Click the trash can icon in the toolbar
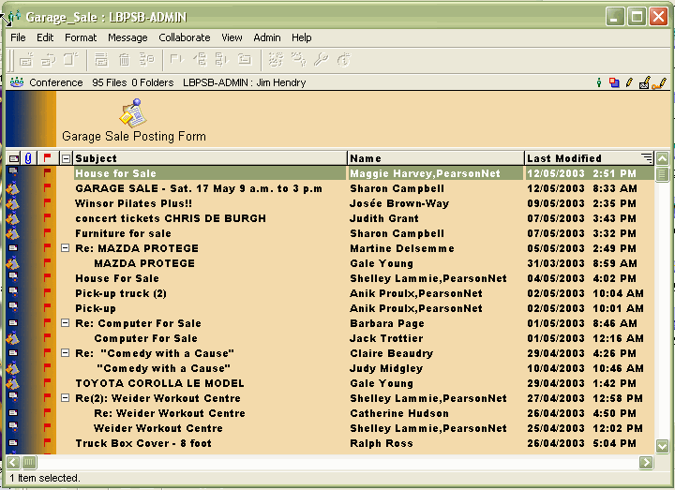 pyautogui.click(x=124, y=60)
